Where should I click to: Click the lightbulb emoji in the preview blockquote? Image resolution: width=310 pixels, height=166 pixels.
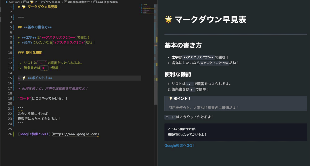tap(171, 99)
